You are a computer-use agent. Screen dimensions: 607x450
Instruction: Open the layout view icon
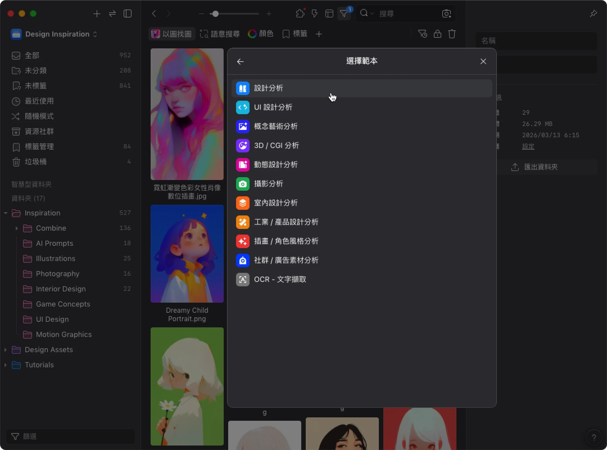(329, 14)
